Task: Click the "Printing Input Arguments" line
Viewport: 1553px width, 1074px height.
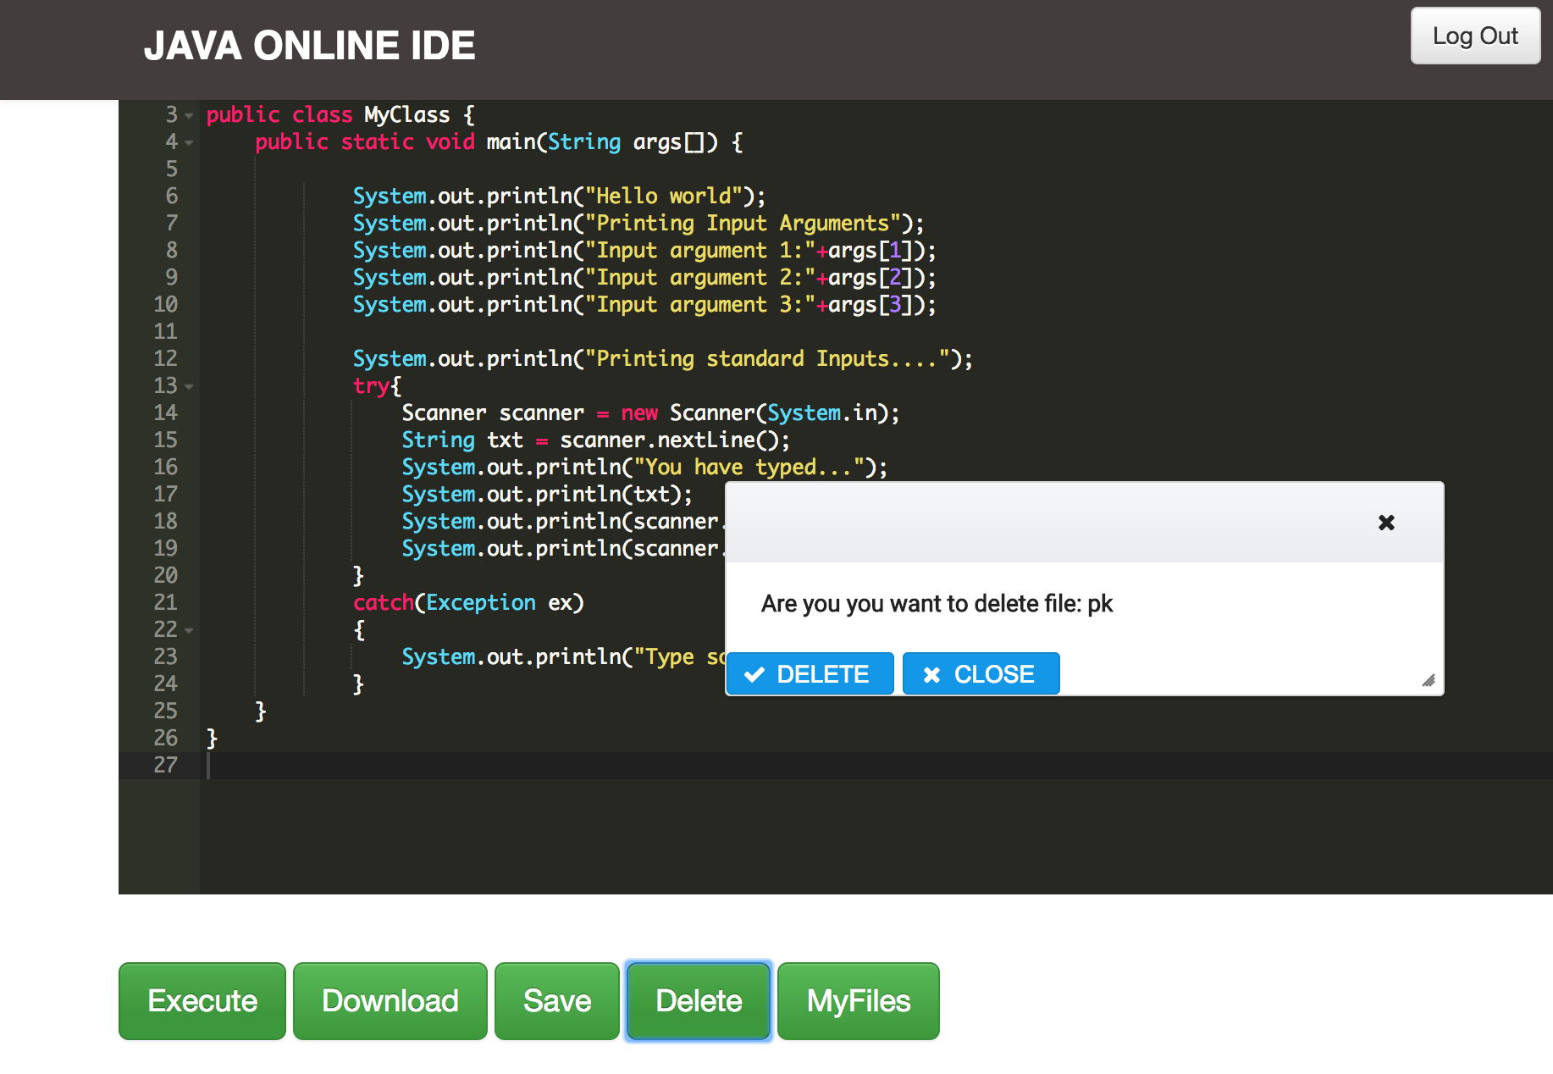Action: pyautogui.click(x=638, y=224)
